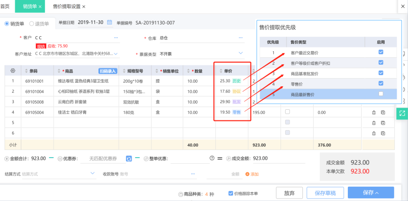Open the 结算方式 dropdown
This screenshot has height=201, width=408.
tap(93, 173)
